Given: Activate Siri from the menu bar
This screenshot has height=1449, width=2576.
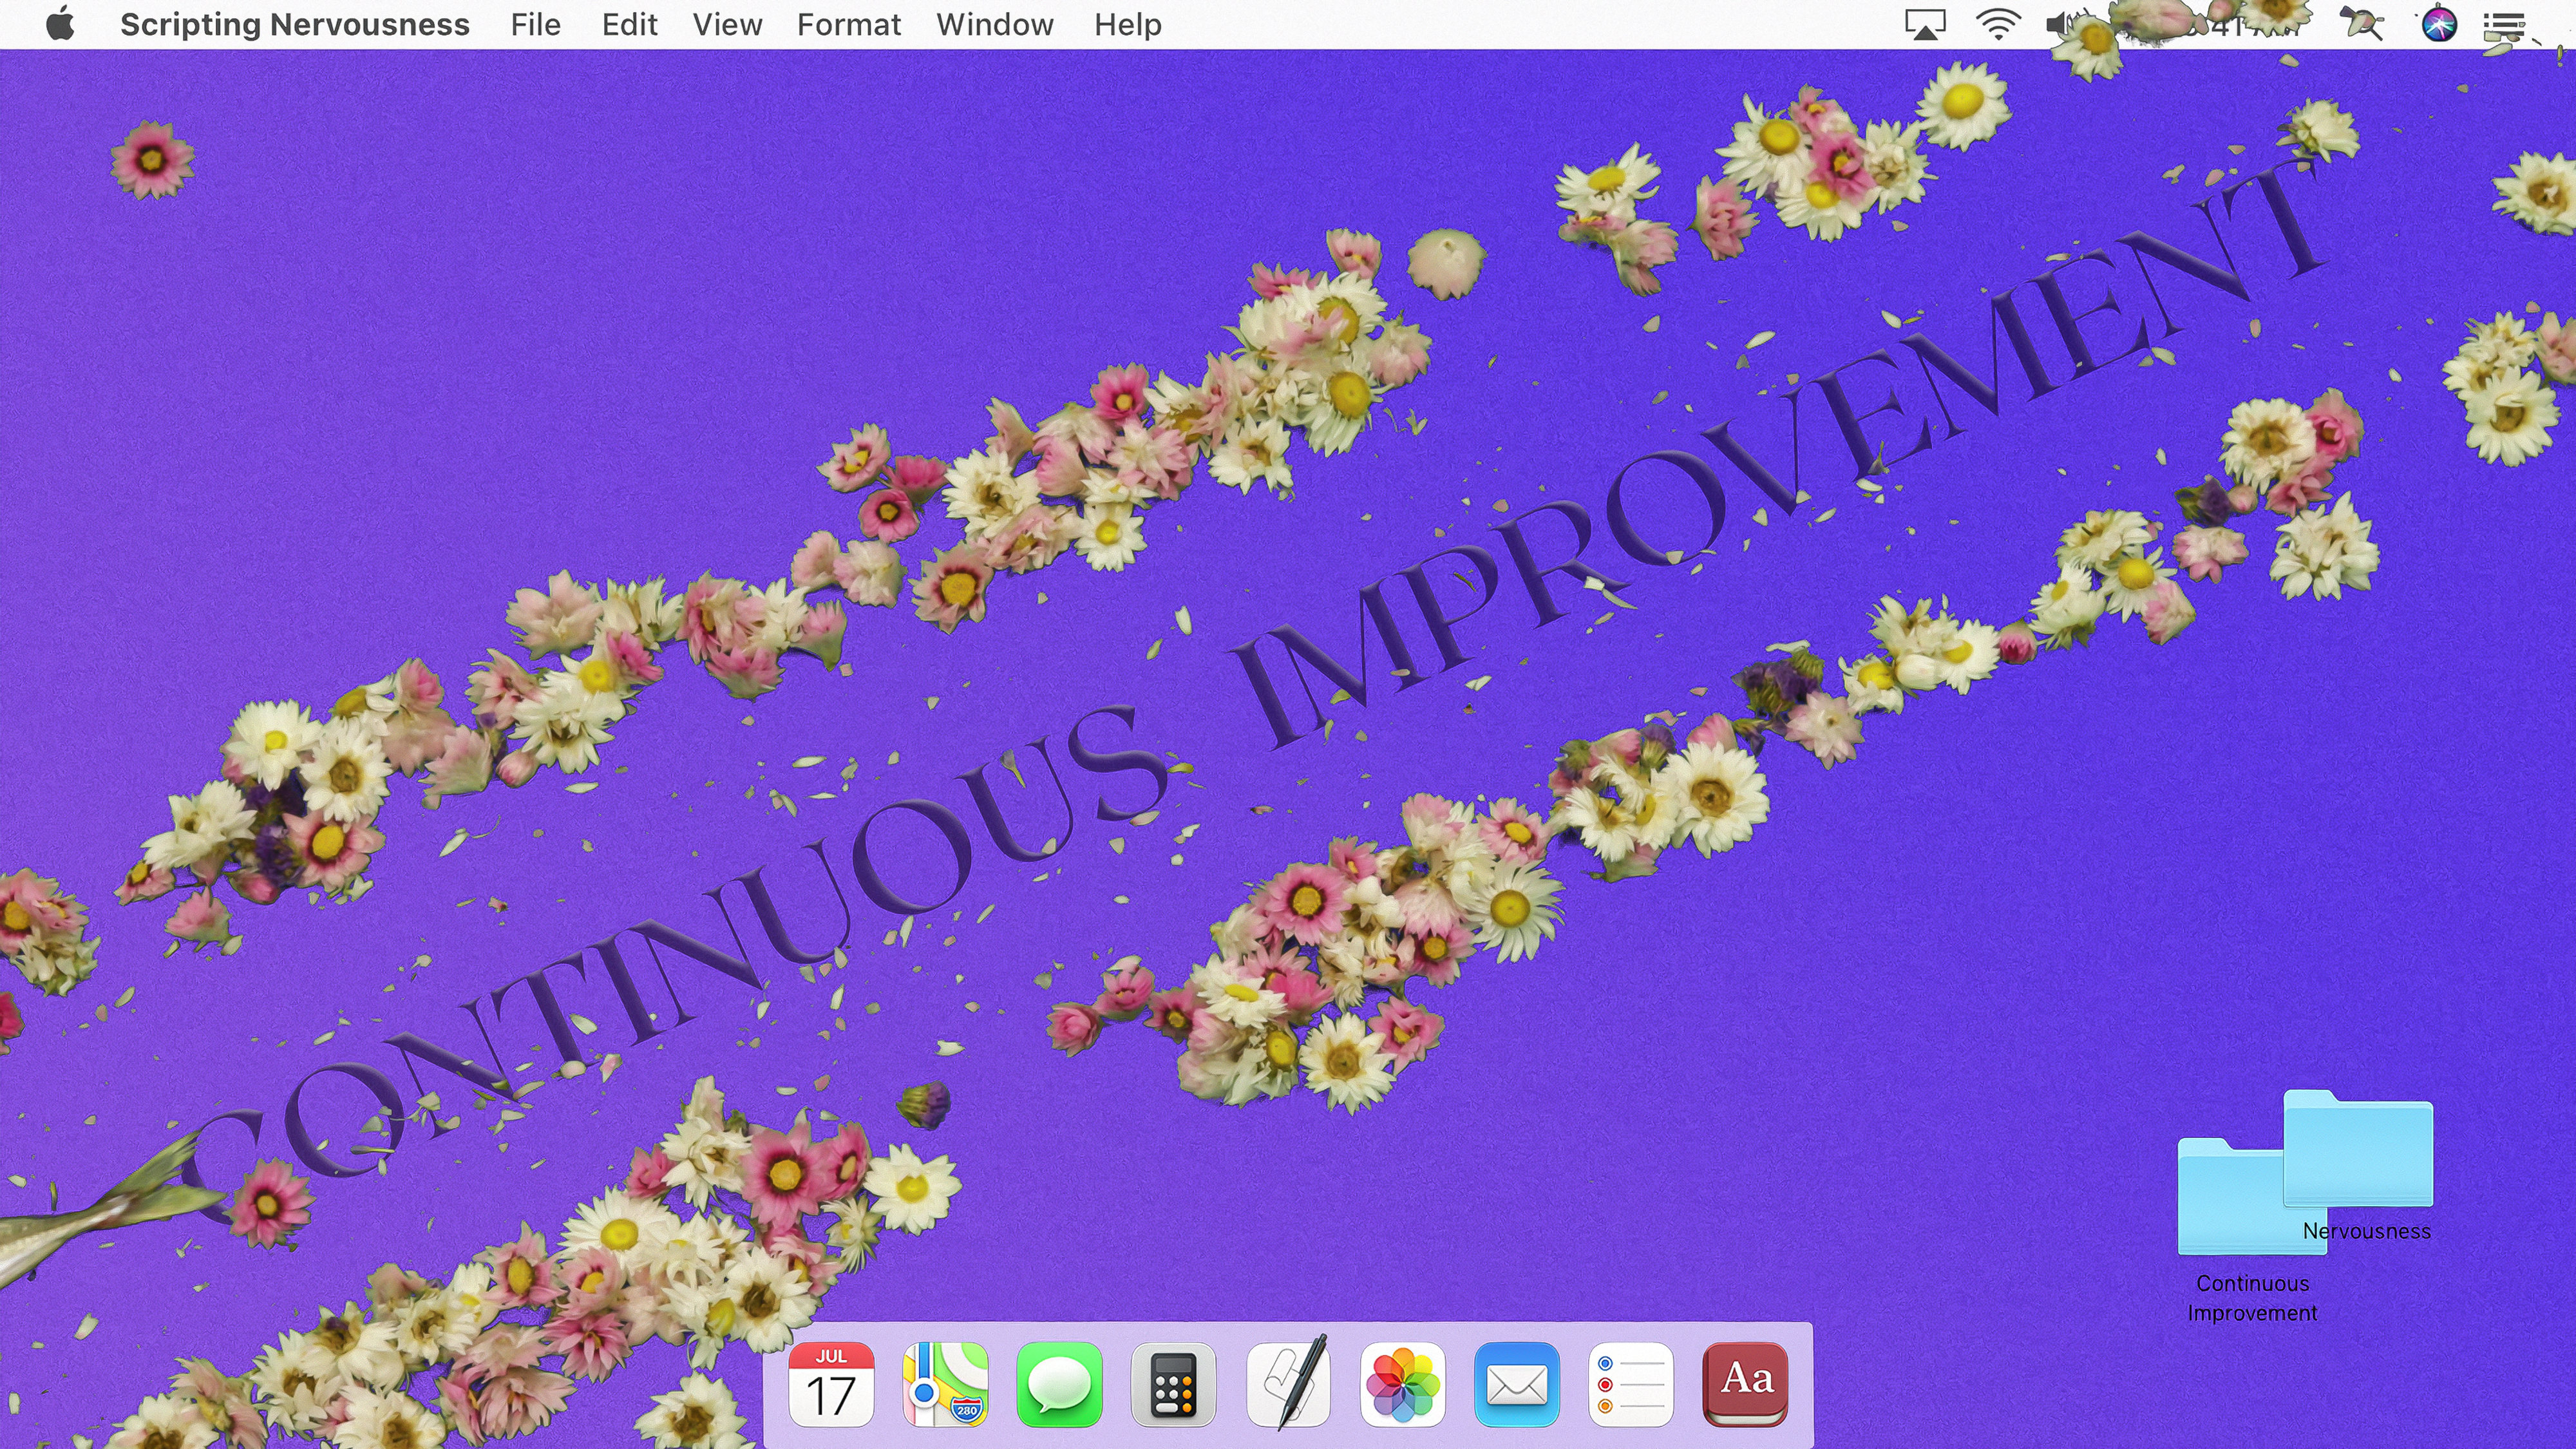Looking at the screenshot, I should coord(2439,24).
